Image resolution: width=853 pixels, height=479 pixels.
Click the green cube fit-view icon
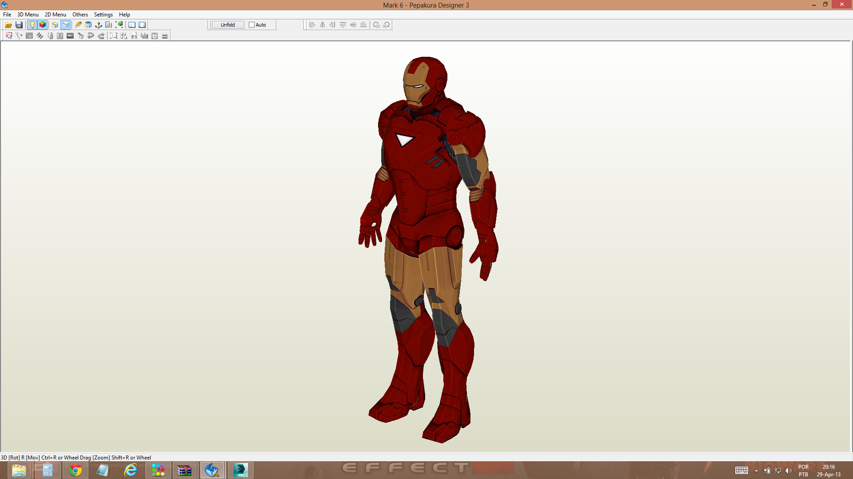119,25
